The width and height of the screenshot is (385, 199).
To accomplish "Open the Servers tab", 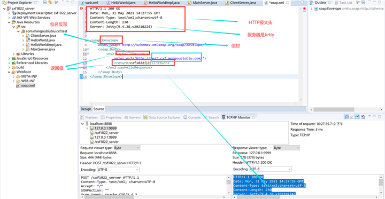I will (133, 117).
